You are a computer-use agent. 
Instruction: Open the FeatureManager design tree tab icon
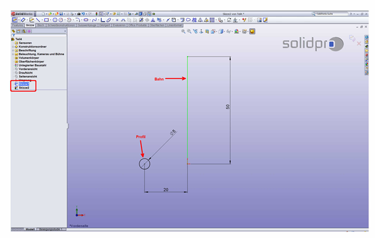14,31
